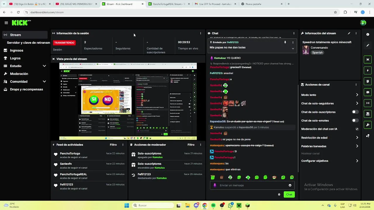Click the three-dots cluster icon in right sidebar
Image resolution: width=374 pixels, height=210 pixels.
click(368, 136)
